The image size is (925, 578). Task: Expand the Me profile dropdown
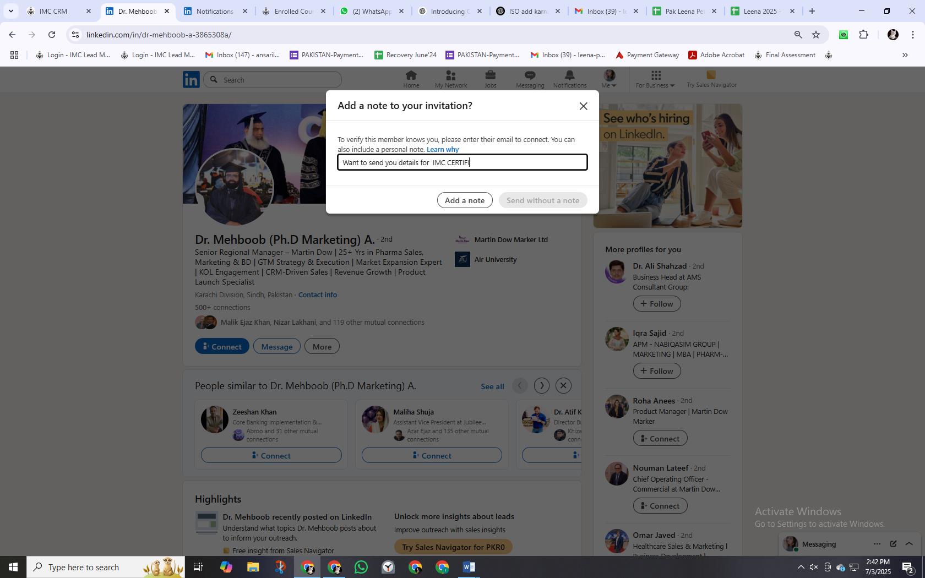609,79
